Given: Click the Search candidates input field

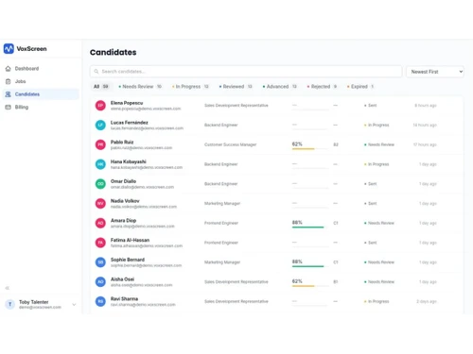Looking at the screenshot, I should (x=246, y=72).
